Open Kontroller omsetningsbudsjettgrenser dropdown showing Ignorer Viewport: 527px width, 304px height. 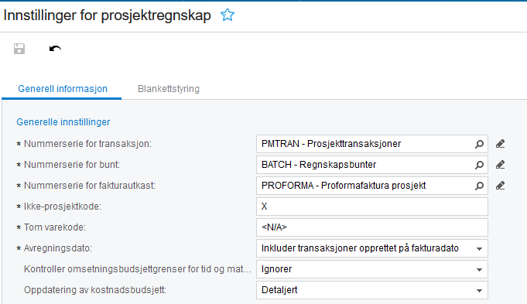coord(479,269)
